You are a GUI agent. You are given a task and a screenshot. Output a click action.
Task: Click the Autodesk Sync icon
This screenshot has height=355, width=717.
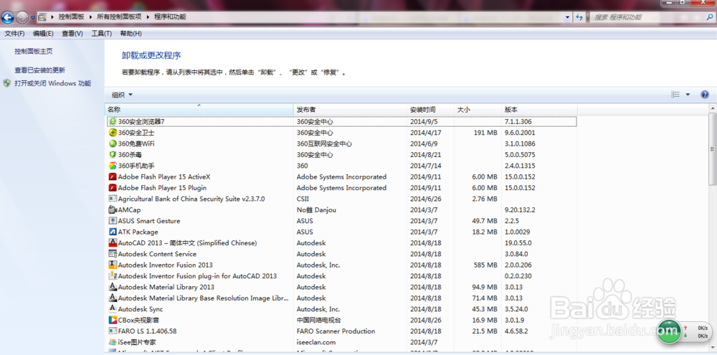coord(113,309)
